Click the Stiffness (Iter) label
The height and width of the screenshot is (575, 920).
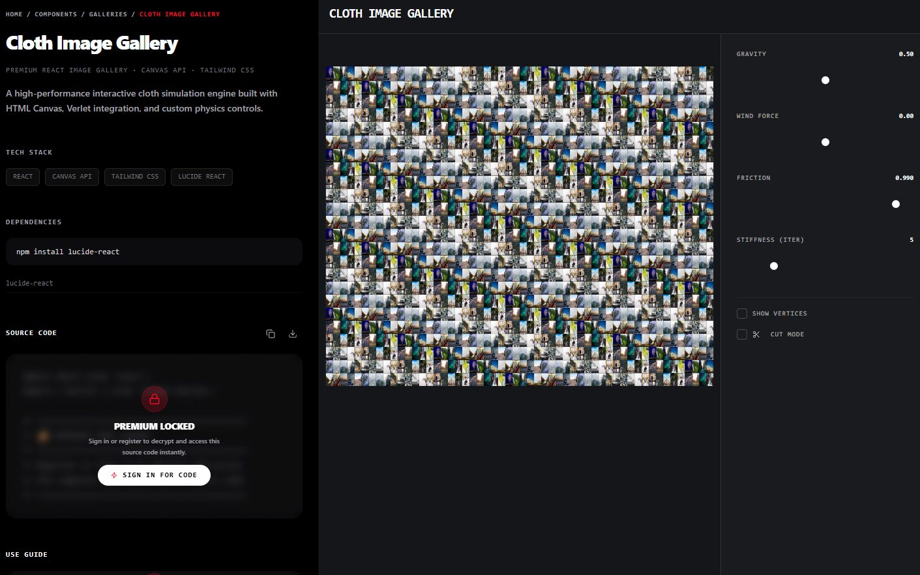770,240
